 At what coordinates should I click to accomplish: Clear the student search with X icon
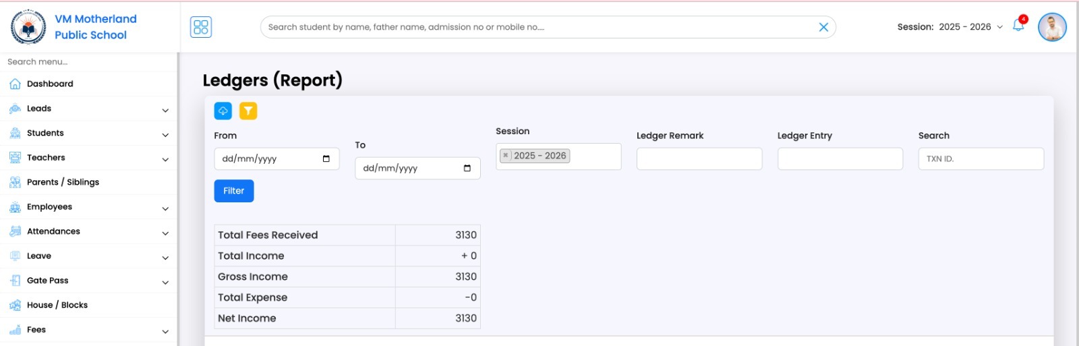click(823, 27)
